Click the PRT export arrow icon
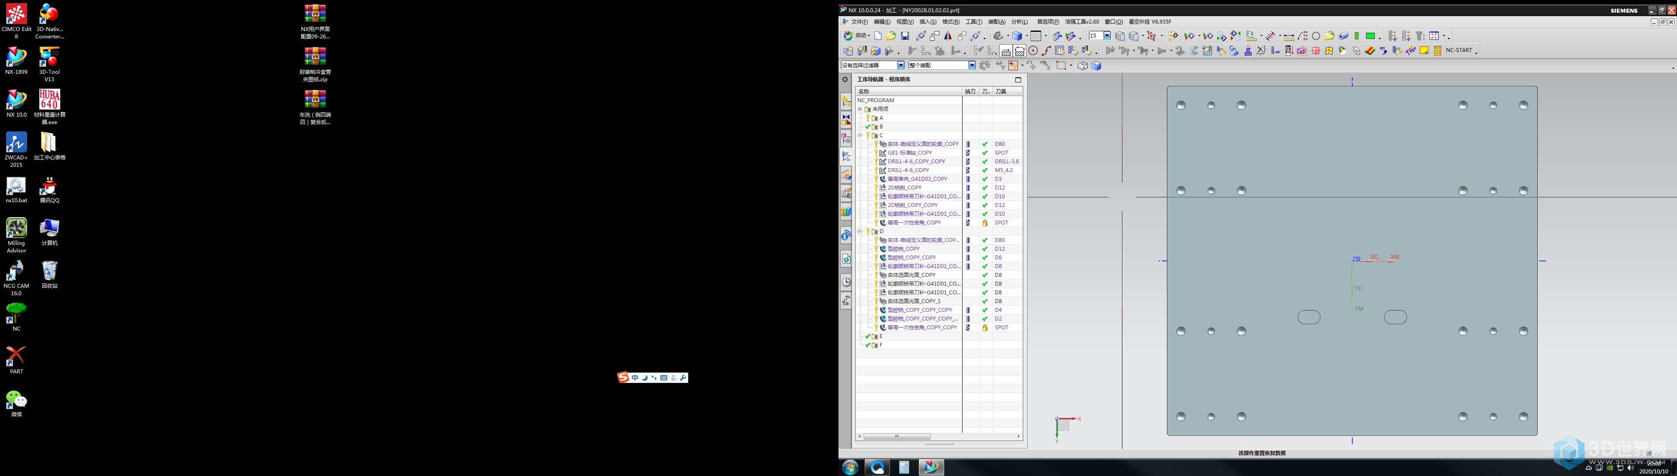Screen dimensions: 1677x476 click(1384, 51)
